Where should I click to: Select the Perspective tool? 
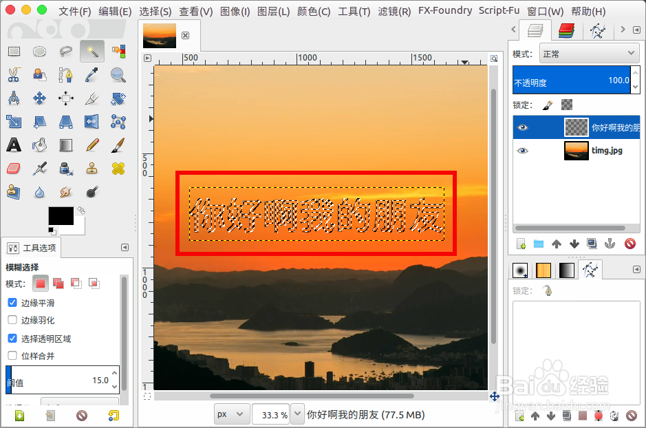click(66, 122)
